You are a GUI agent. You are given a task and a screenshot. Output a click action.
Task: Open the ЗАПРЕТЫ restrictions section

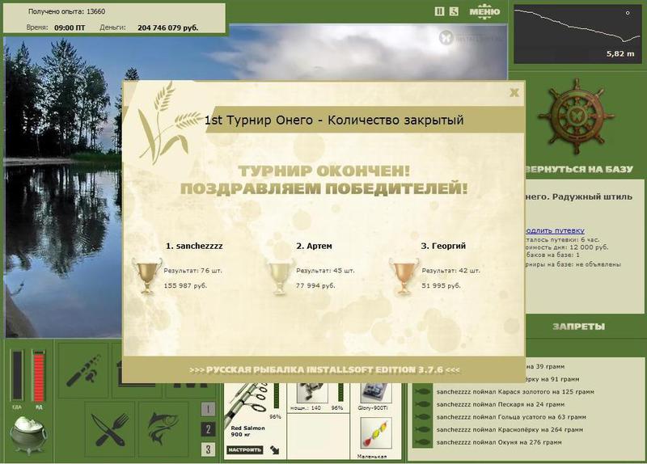[x=578, y=327]
